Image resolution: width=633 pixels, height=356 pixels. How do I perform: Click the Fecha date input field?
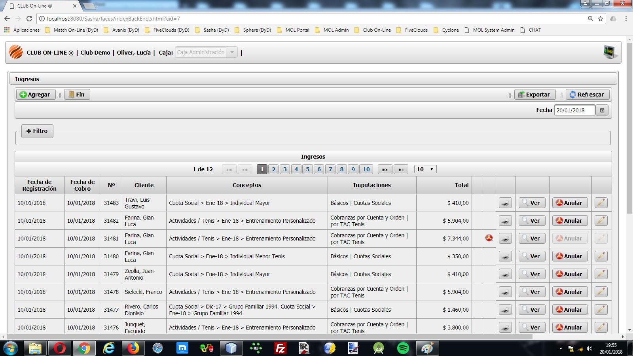click(574, 110)
